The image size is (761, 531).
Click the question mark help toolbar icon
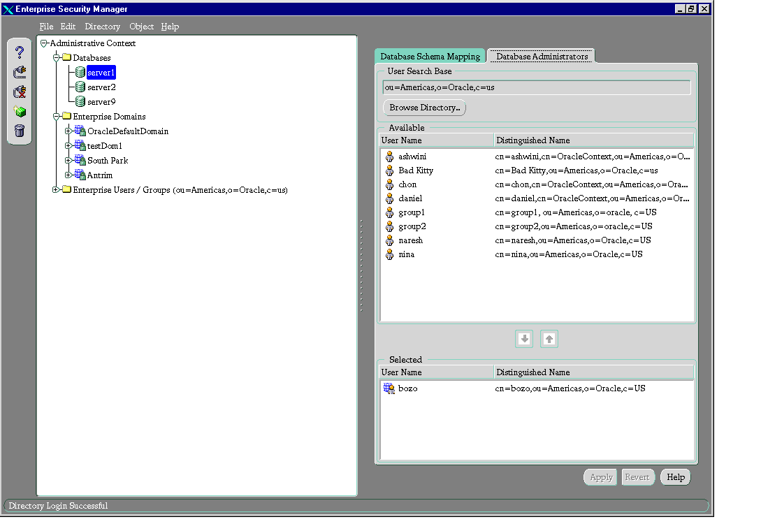[20, 52]
